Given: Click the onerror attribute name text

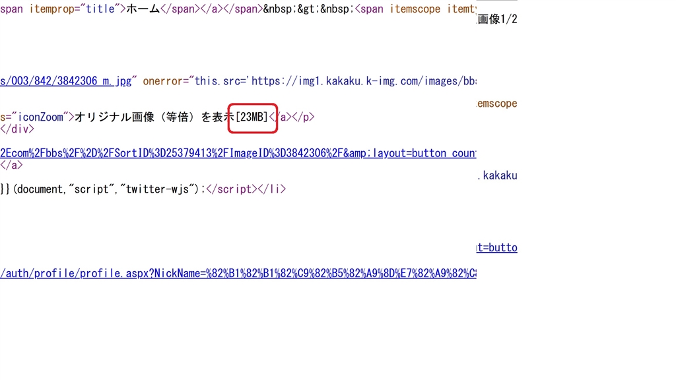Looking at the screenshot, I should point(162,81).
